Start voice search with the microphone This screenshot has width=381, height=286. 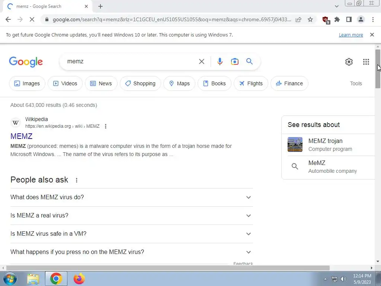(220, 61)
